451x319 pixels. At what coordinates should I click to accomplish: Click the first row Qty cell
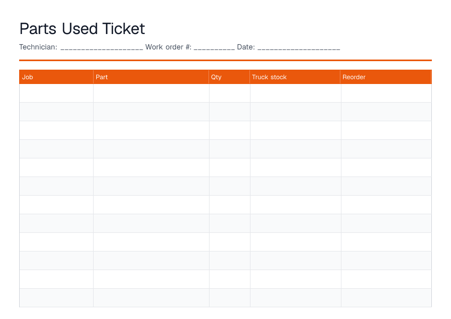230,93
